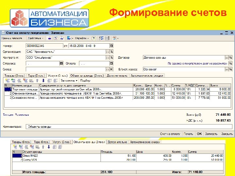Viewport: 235px width, 176px height.
Task: Click the Комментарий field Объекты аренды
Action: click(129, 126)
